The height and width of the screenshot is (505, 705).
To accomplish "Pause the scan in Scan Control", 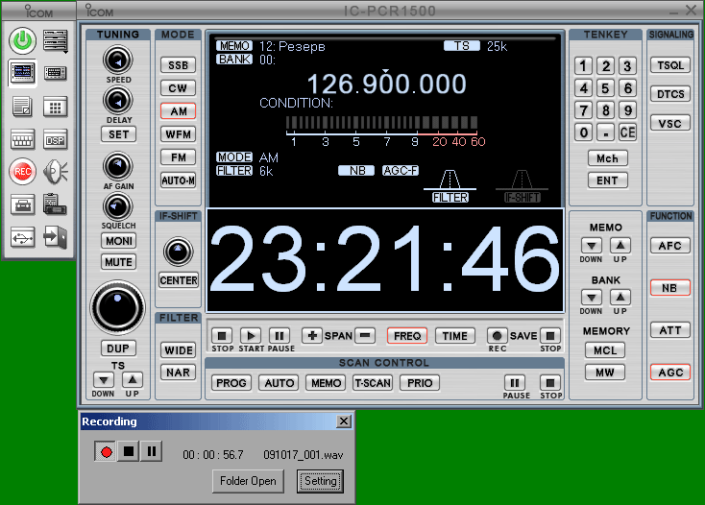I will (x=515, y=383).
